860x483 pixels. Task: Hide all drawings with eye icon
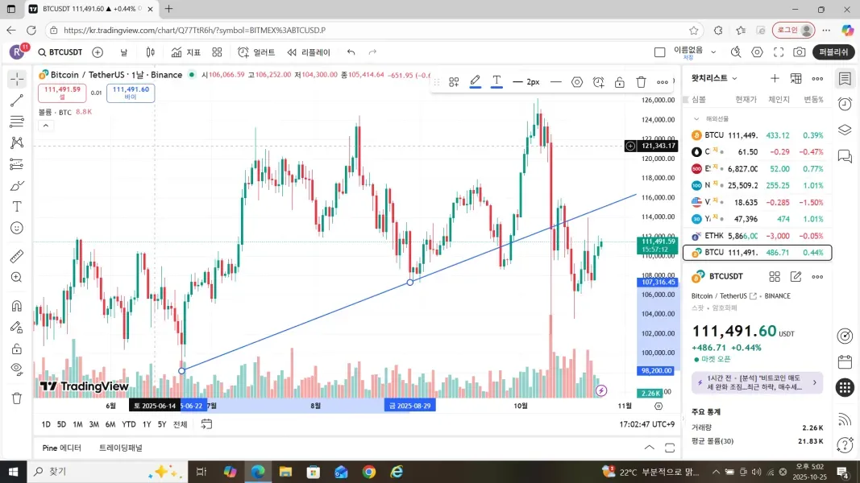click(x=16, y=369)
